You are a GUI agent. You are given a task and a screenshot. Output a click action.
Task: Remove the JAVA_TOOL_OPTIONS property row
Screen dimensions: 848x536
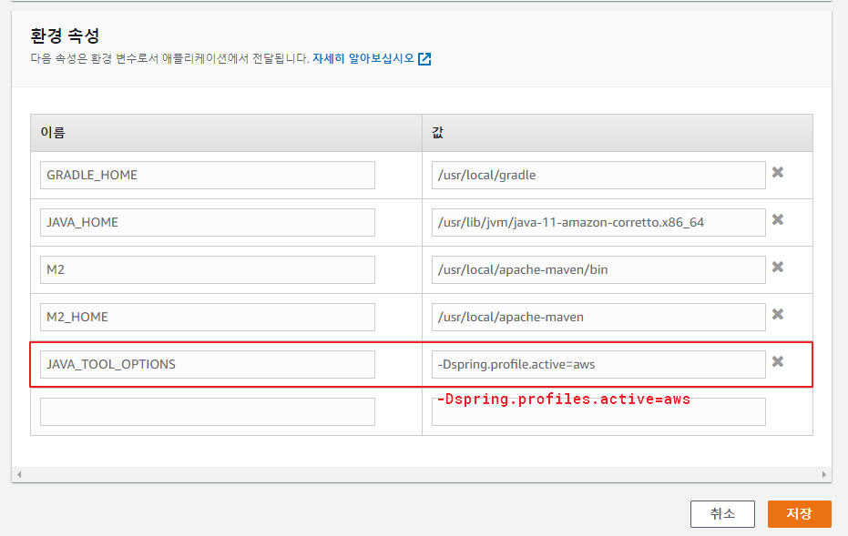point(778,362)
